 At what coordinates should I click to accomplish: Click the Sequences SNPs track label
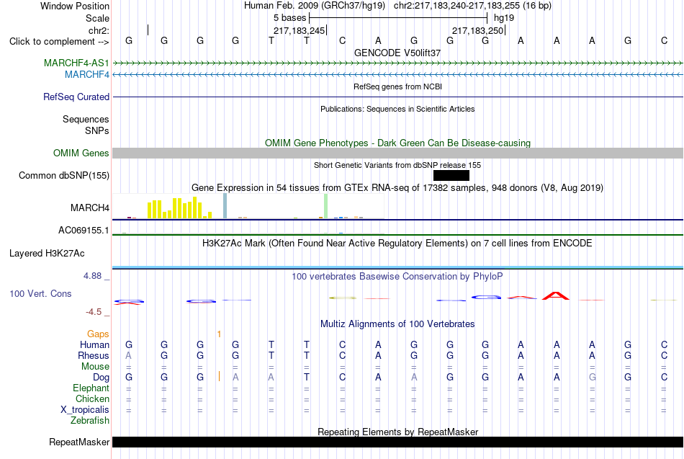click(x=86, y=125)
